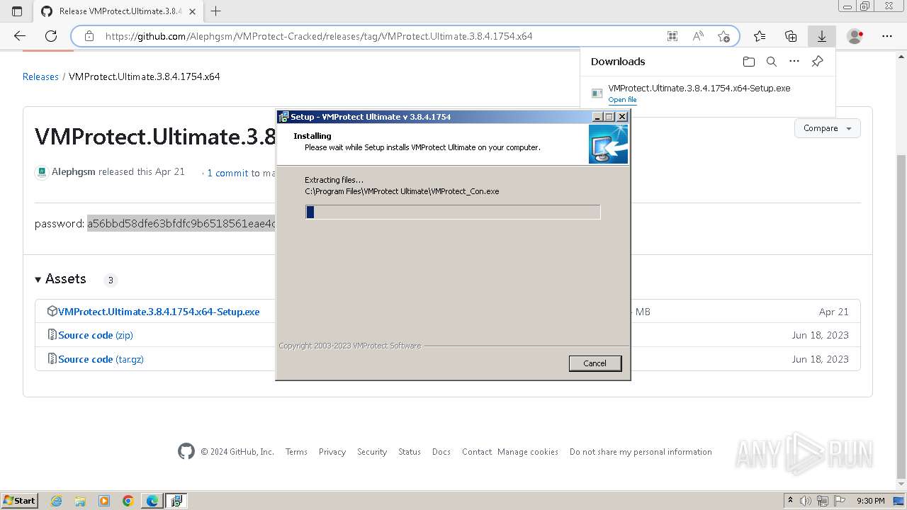
Task: Click the 9:30 PM taskbar clock
Action: [x=871, y=501]
